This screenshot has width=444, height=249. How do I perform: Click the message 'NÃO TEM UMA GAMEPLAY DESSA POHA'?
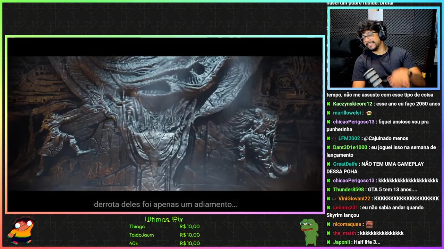click(x=375, y=168)
